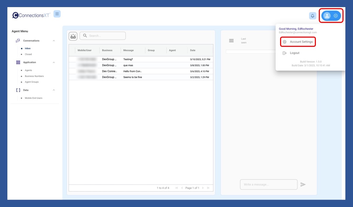Click the user profile avatar icon
353x207 pixels.
(327, 16)
